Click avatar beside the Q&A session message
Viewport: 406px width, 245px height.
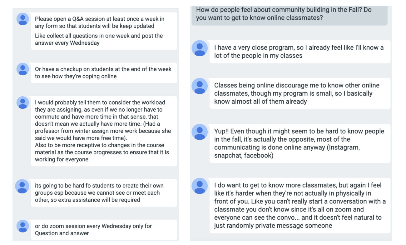pyautogui.click(x=23, y=19)
